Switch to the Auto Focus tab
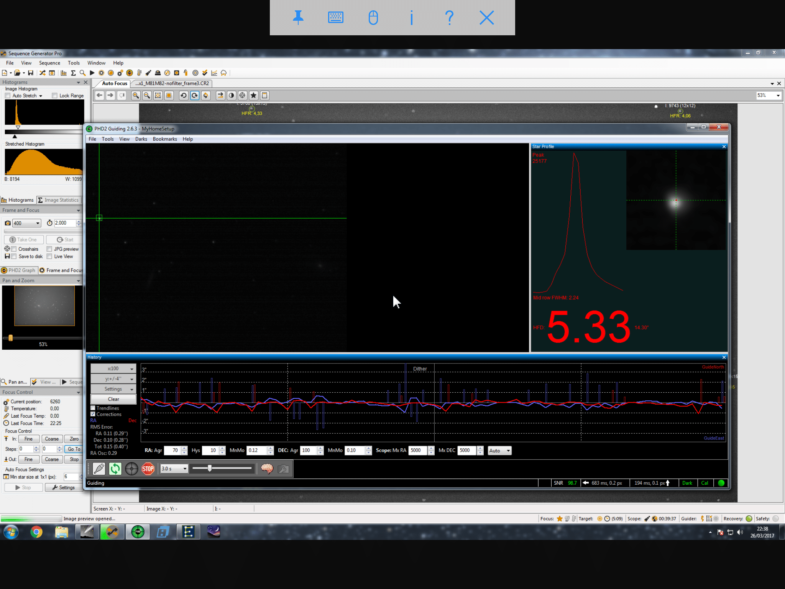Screen dimensions: 785x589 tap(115, 83)
